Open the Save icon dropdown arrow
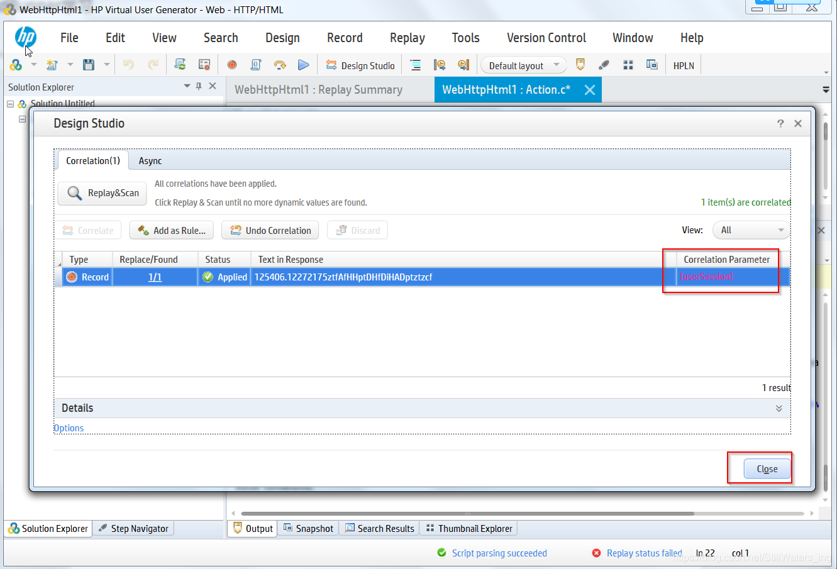The height and width of the screenshot is (569, 837). 107,65
